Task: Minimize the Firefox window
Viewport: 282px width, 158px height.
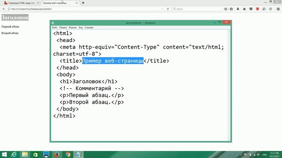Action: (265, 2)
